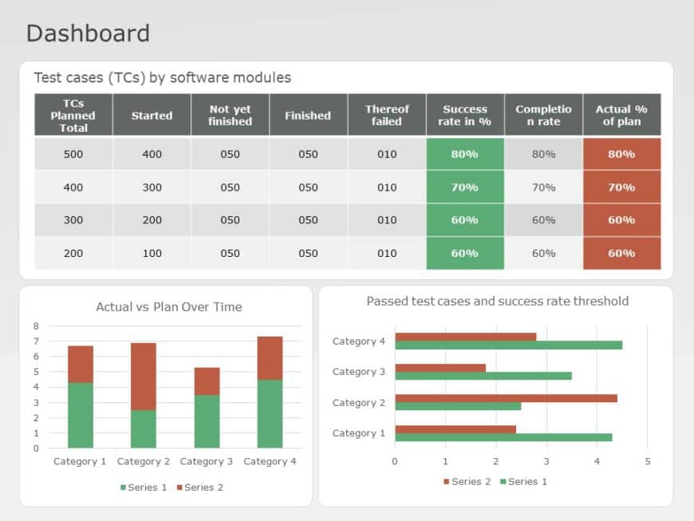
Task: Click the green 80% success rate cell
Action: click(x=465, y=154)
